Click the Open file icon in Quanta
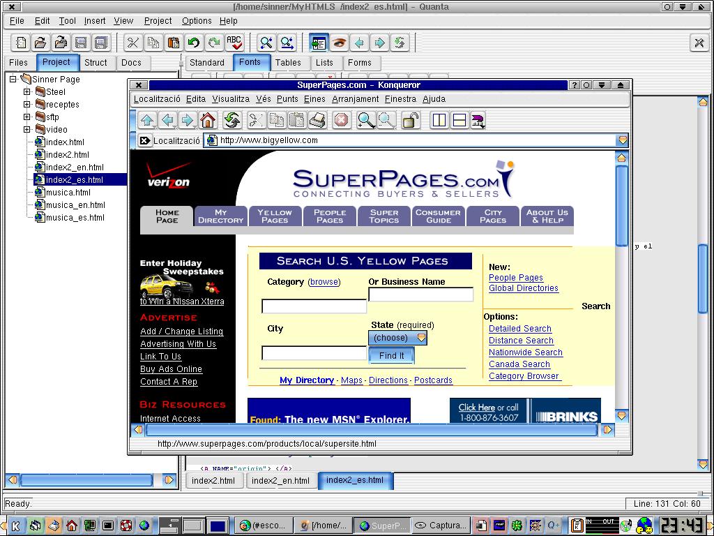 [x=40, y=43]
